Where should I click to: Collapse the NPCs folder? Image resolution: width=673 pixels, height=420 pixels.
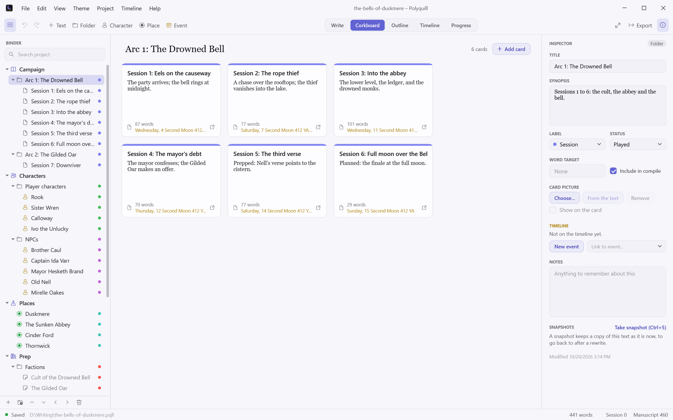pyautogui.click(x=13, y=239)
